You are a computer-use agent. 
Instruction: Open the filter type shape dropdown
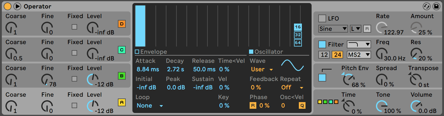(x=359, y=44)
